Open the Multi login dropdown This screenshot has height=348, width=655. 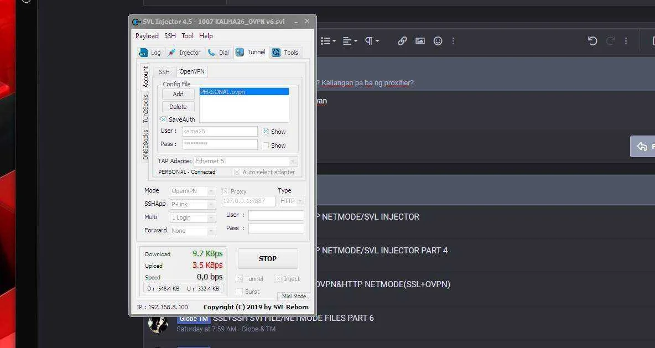(x=193, y=217)
